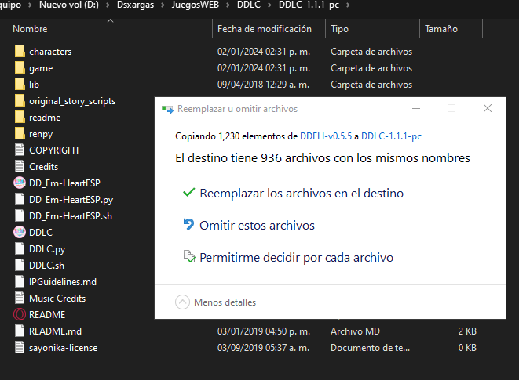519x380 pixels.
Task: Click the decide-per-file documents icon
Action: tap(189, 256)
